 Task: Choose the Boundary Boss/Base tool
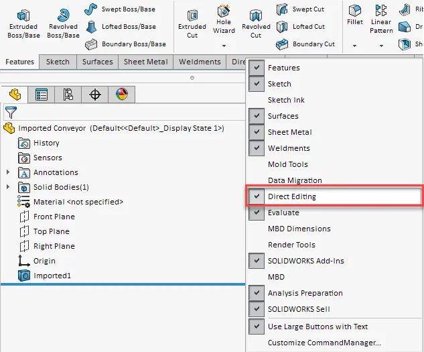pyautogui.click(x=125, y=44)
